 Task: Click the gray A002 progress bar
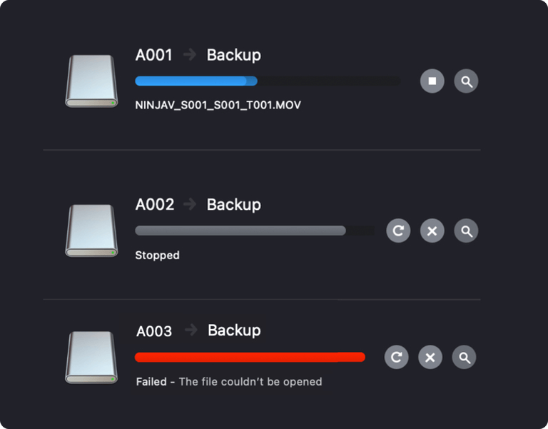240,231
